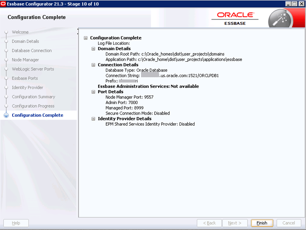The width and height of the screenshot is (306, 230).
Task: Collapse the Connection Details node
Action: 93,65
